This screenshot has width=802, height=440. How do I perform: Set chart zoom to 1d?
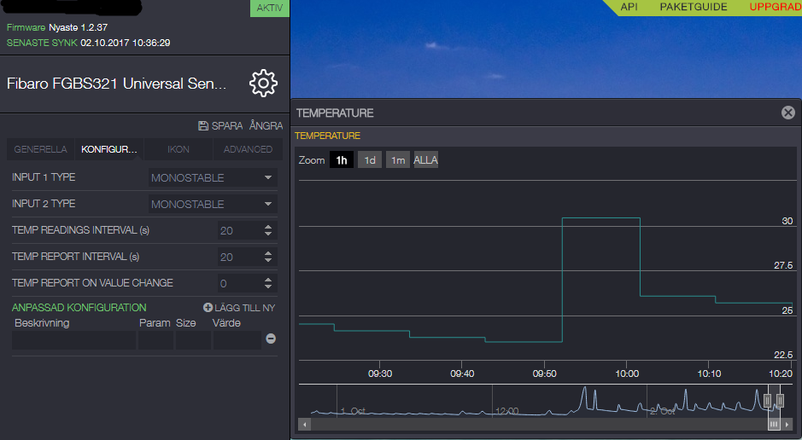370,160
